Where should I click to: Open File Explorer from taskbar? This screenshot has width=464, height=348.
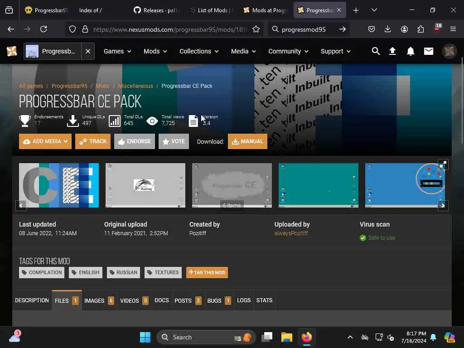(286, 337)
